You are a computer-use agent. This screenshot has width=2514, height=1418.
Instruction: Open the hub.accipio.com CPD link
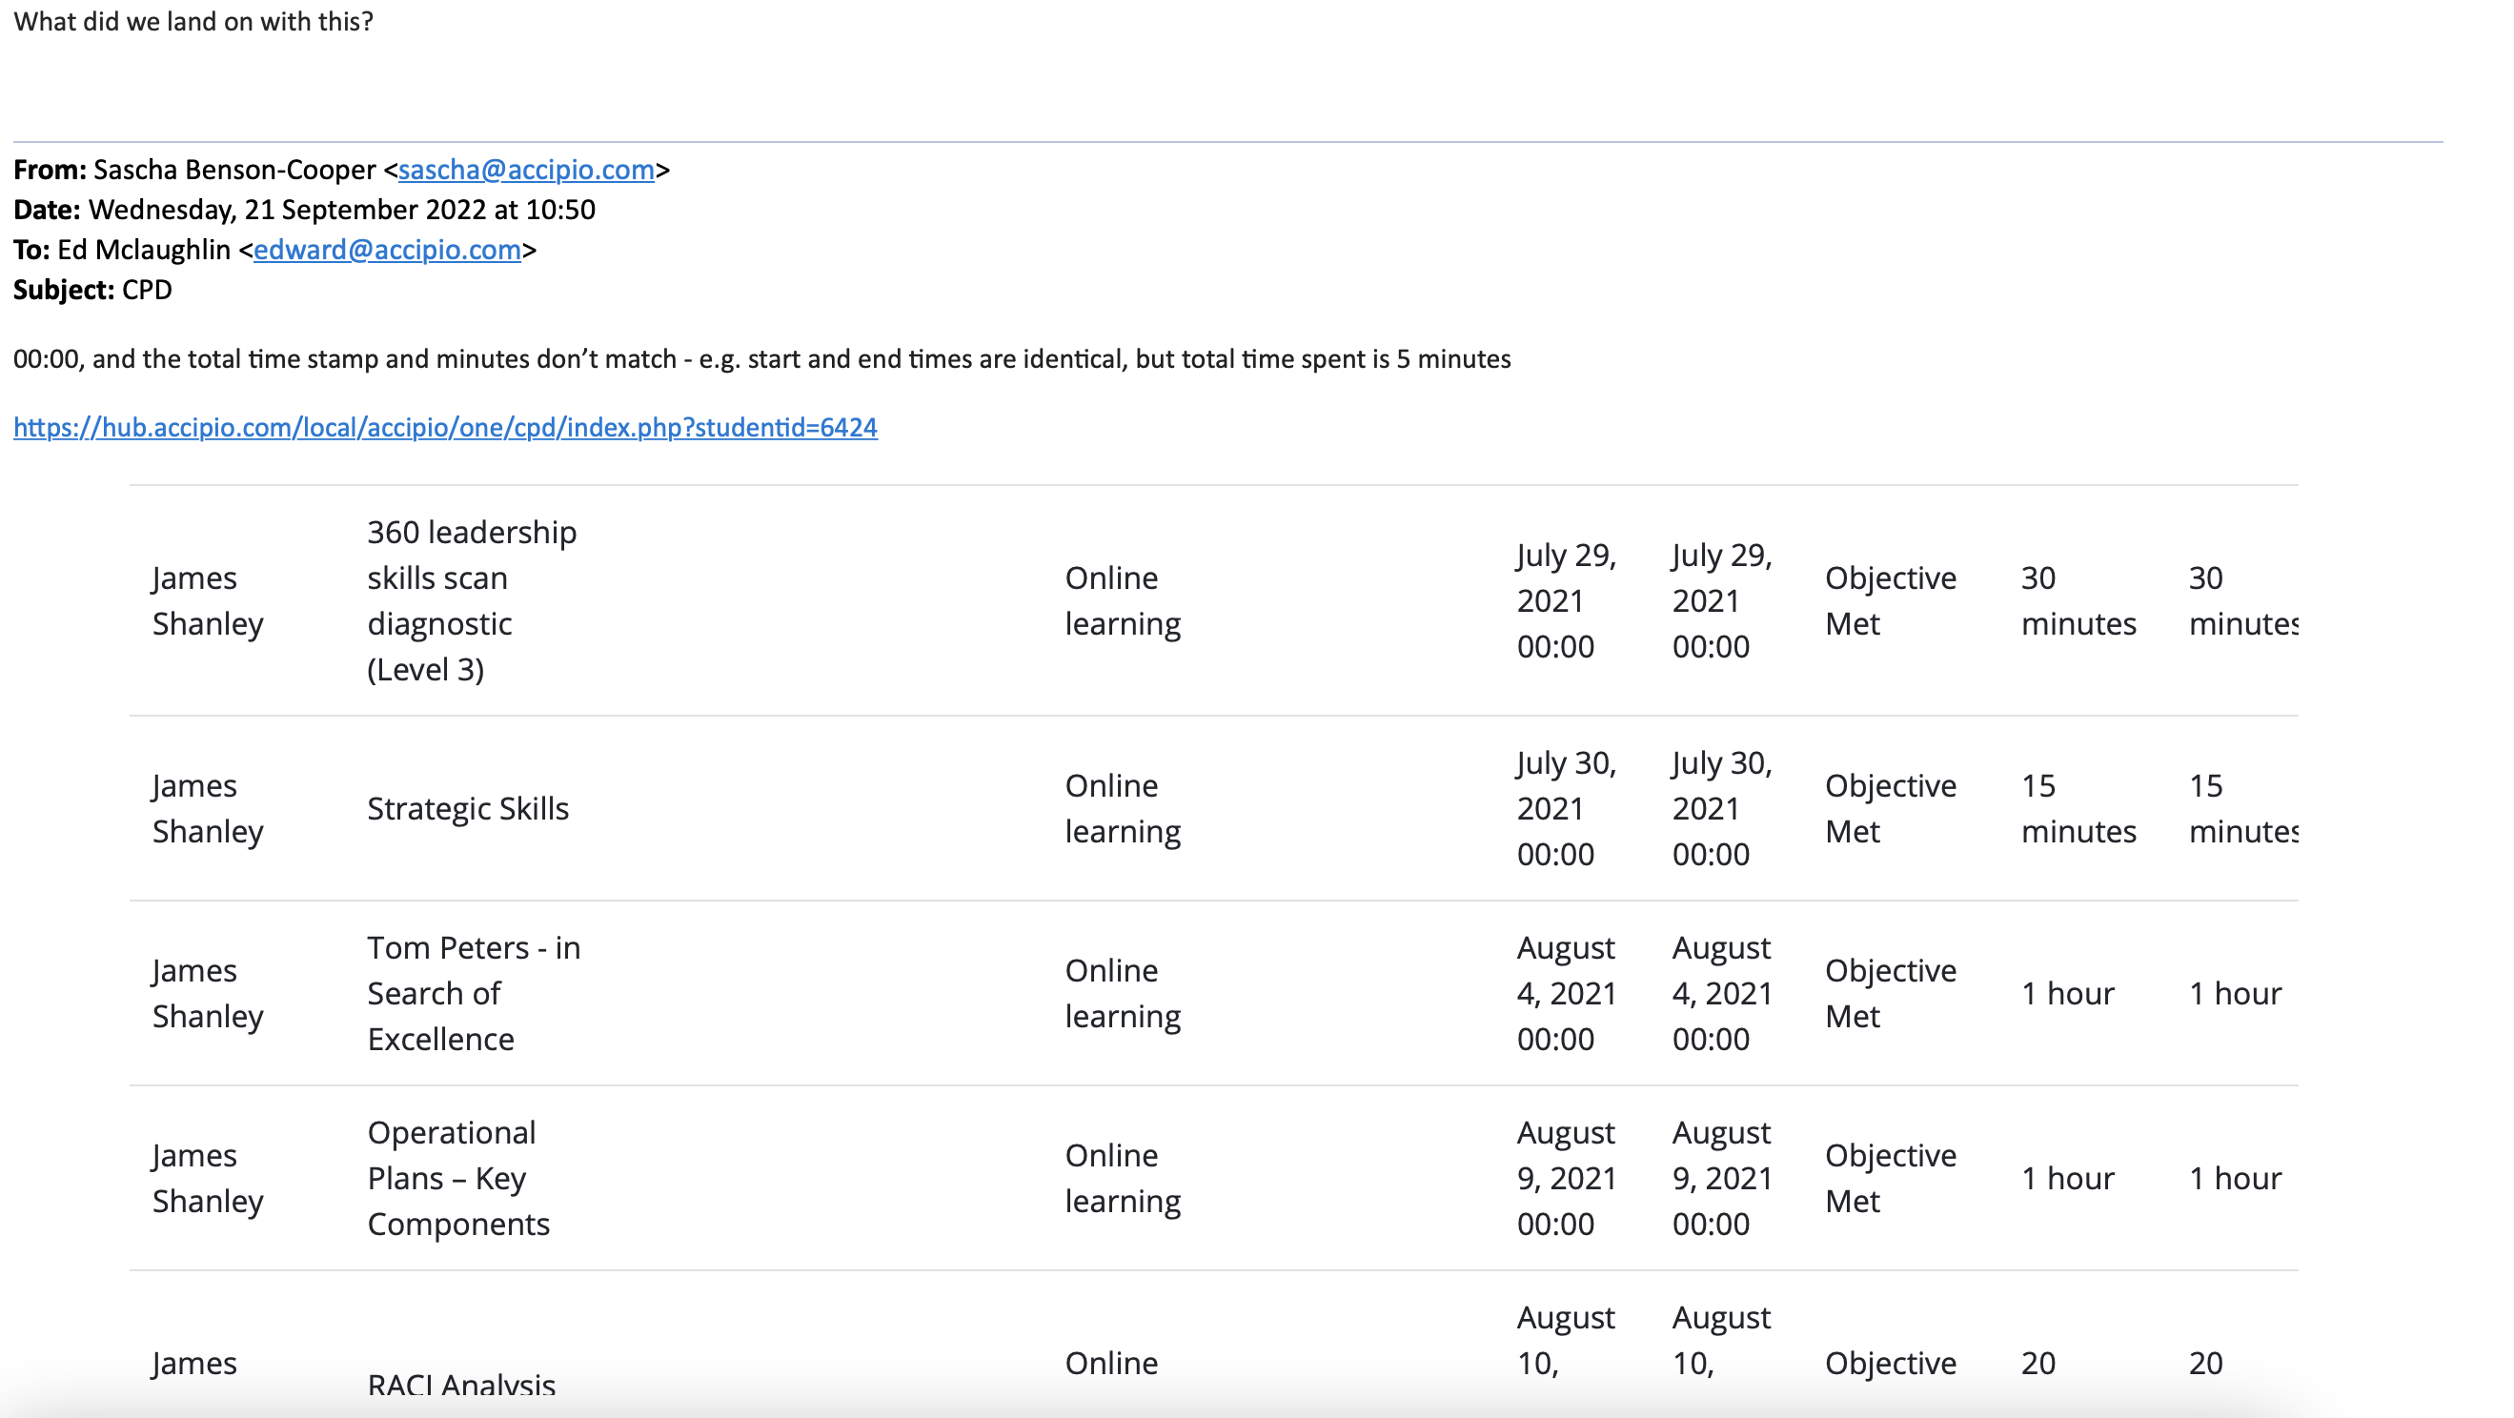pyautogui.click(x=445, y=428)
